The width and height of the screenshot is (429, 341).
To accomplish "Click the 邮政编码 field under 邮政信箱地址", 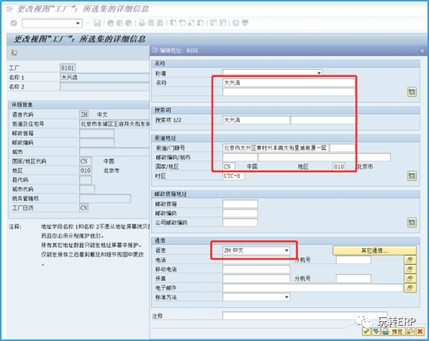I will pyautogui.click(x=240, y=214).
